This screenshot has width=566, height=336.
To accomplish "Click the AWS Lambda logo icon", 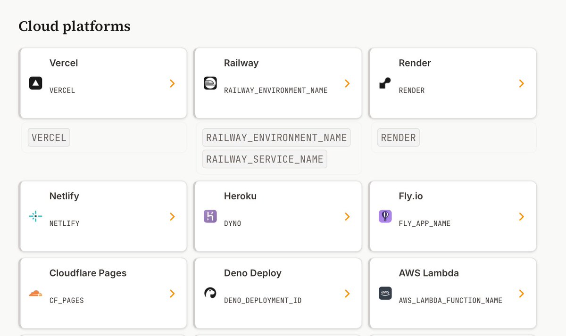I will pos(385,293).
